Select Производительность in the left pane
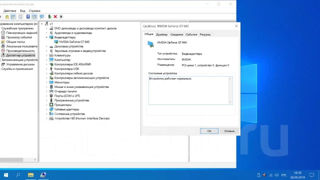 coord(20,51)
